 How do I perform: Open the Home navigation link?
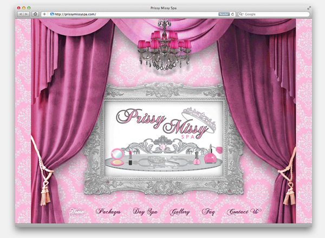77,211
